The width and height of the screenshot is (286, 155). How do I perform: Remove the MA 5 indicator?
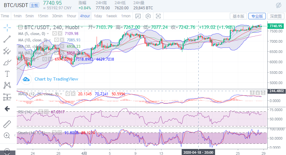[x=60, y=34]
